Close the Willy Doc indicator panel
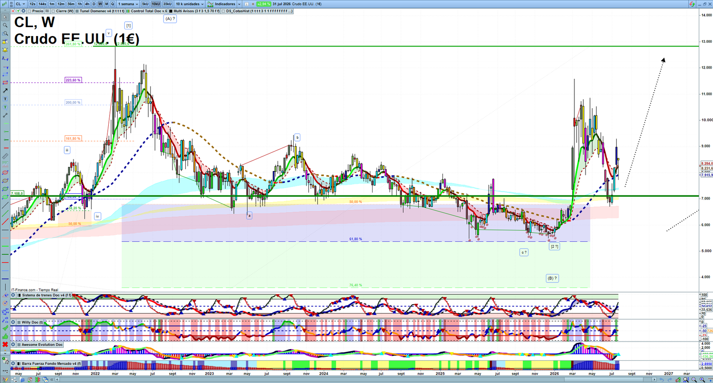This screenshot has width=713, height=383. click(x=13, y=322)
